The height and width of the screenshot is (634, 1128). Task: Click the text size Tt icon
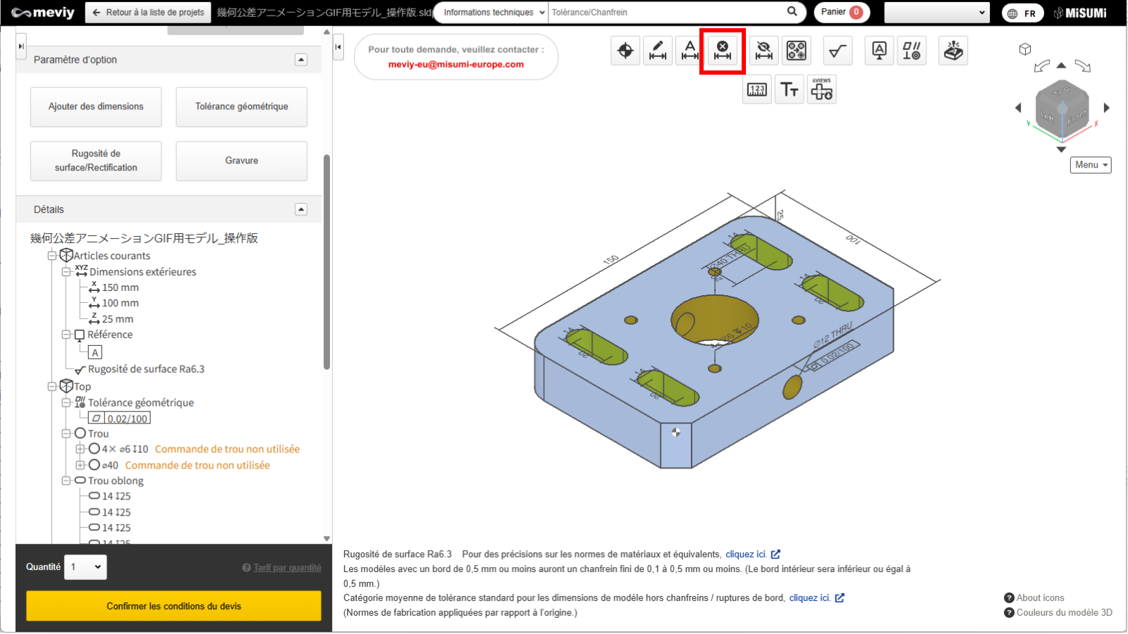pos(789,90)
